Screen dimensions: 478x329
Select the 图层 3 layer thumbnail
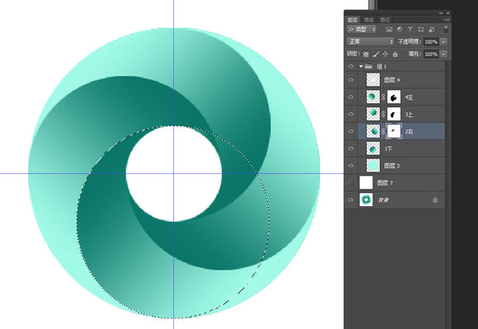(373, 166)
